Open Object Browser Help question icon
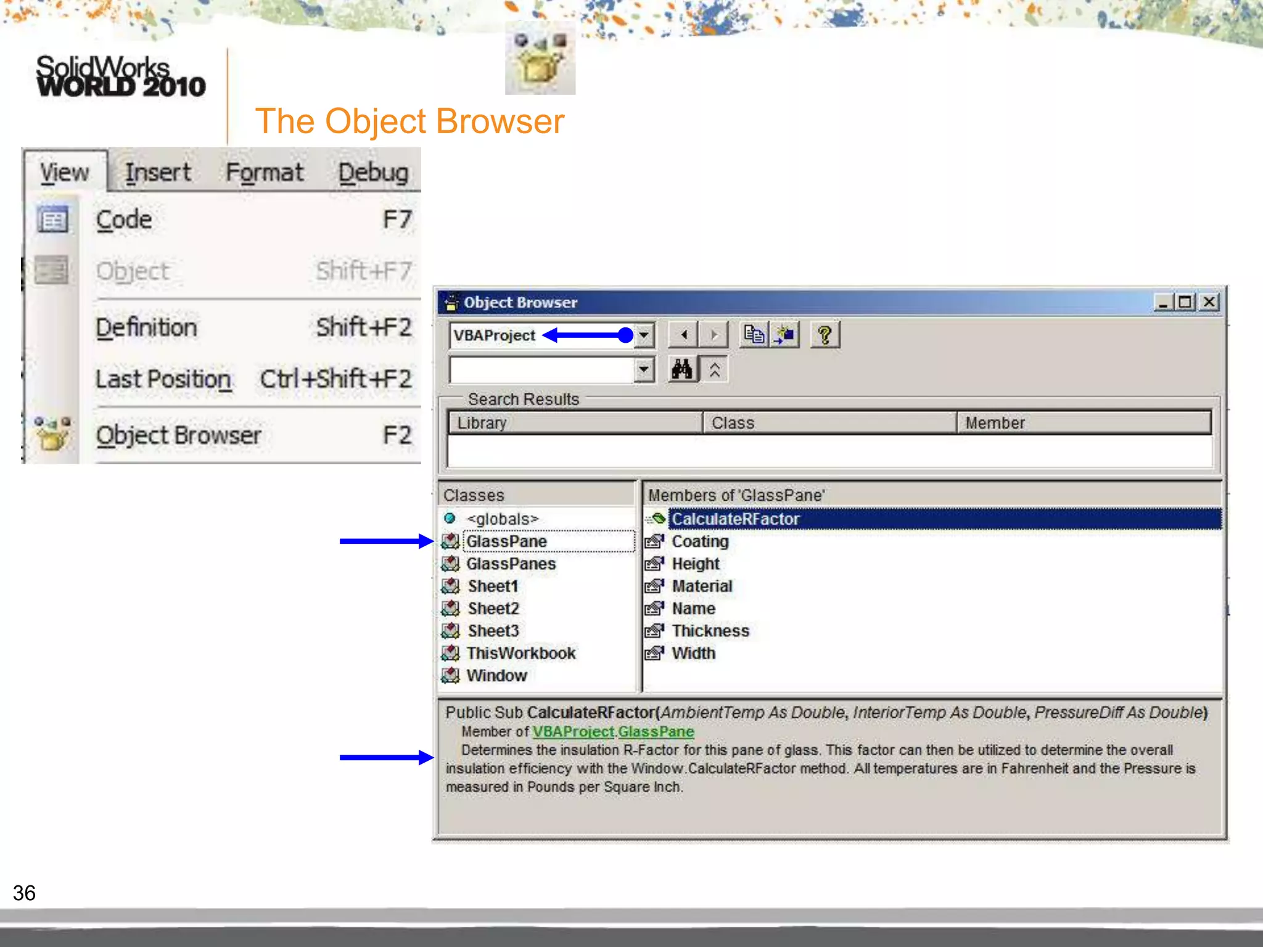The height and width of the screenshot is (947, 1263). [x=825, y=335]
